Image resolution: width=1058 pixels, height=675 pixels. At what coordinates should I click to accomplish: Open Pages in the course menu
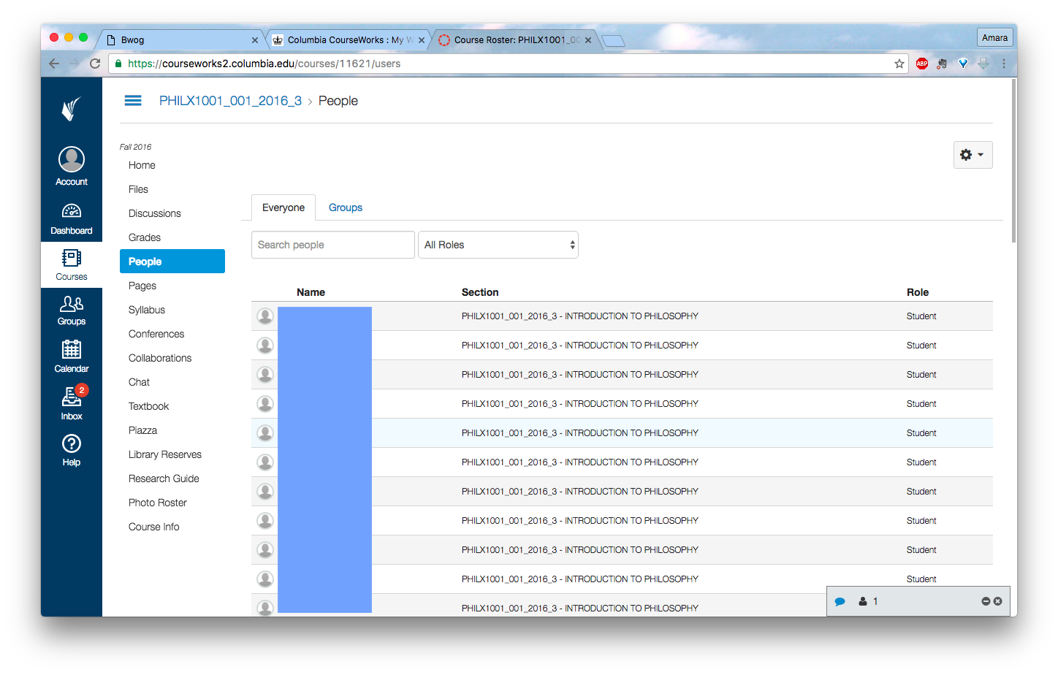[142, 286]
